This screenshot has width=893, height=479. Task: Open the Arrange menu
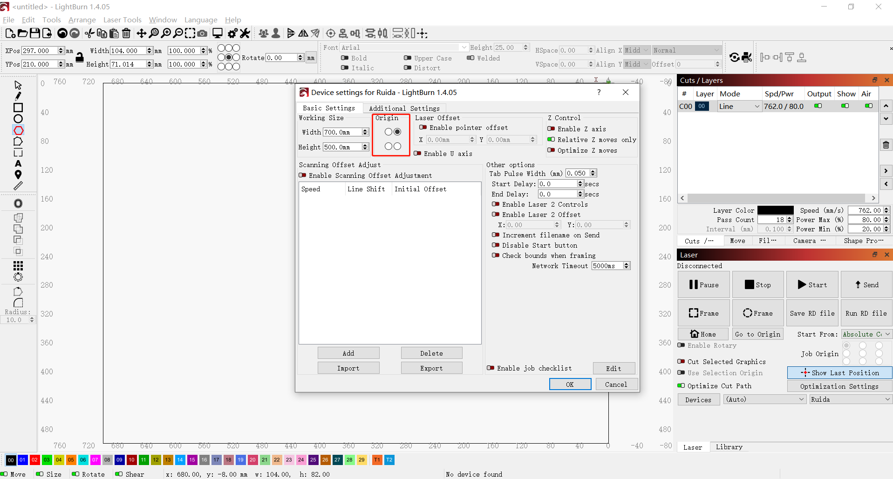pos(82,20)
